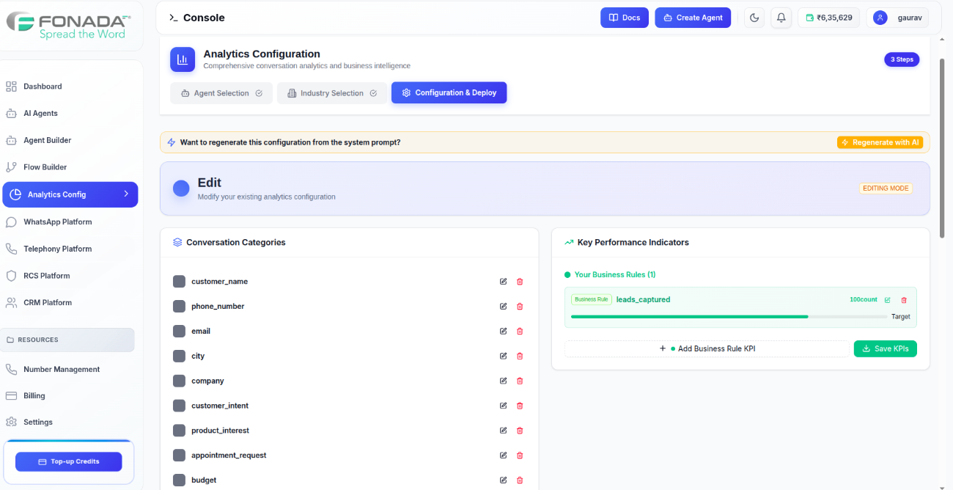The width and height of the screenshot is (953, 490).
Task: Go to the Agent Selection step
Action: 221,93
